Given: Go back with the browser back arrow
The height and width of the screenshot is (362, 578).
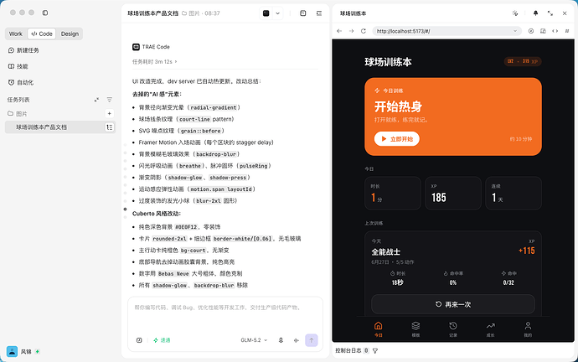Looking at the screenshot, I should (339, 31).
